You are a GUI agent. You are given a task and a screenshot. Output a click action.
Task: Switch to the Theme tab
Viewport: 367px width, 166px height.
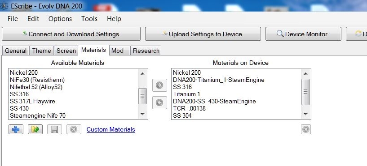(41, 51)
